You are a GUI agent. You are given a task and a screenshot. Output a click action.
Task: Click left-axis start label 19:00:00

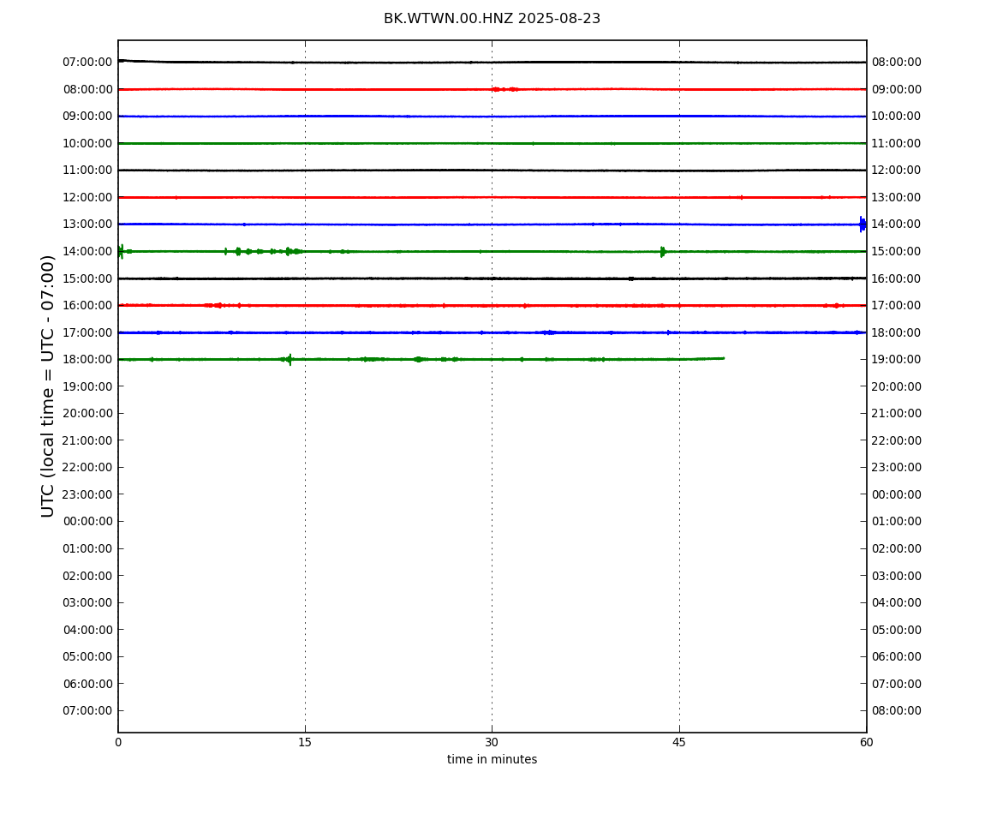[x=88, y=386]
